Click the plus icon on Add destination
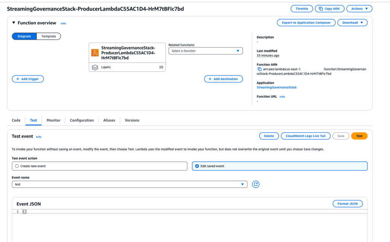The width and height of the screenshot is (390, 242). pyautogui.click(x=210, y=79)
